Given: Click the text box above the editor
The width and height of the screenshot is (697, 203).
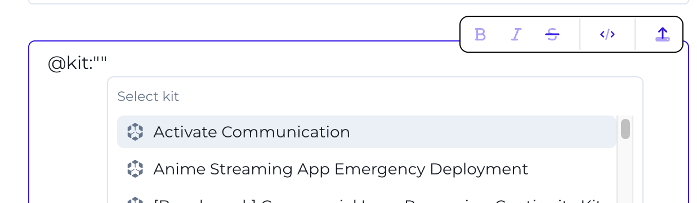Looking at the screenshot, I should click(x=359, y=2).
